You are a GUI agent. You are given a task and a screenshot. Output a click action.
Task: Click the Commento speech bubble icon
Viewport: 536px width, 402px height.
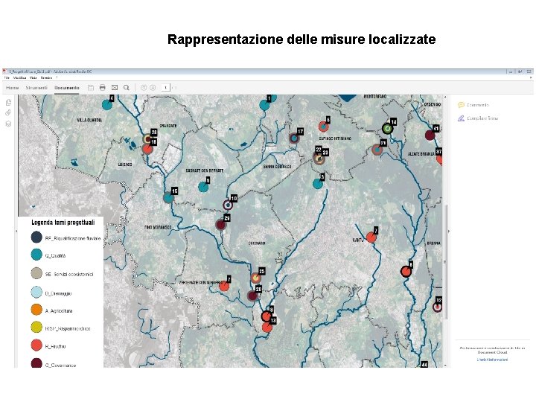[x=461, y=105]
